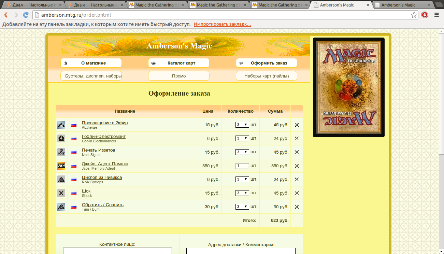Delete Печать Иззетов from the order

(297, 152)
